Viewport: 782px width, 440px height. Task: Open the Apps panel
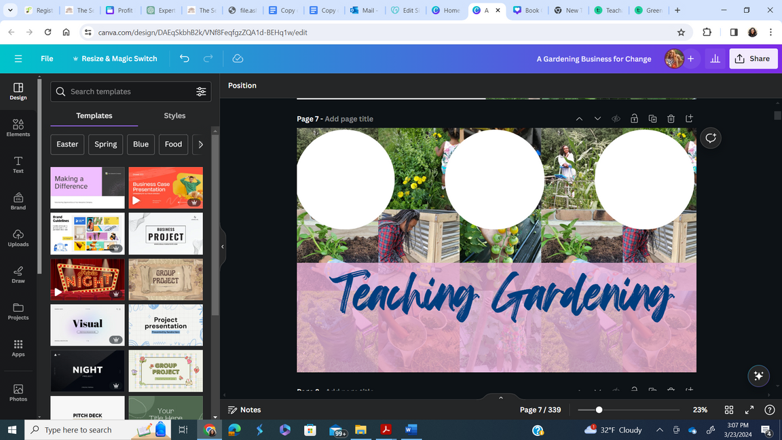(18, 348)
